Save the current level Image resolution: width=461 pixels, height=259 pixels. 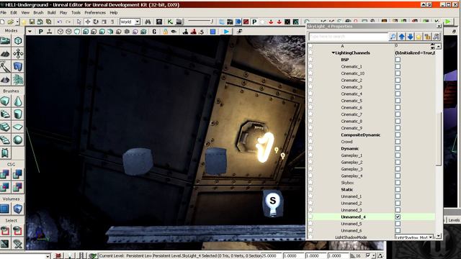(x=32, y=22)
